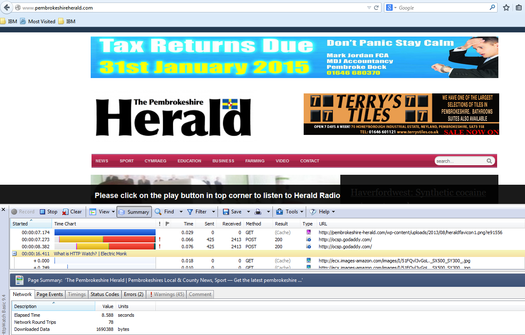Click The Pembrokeshire Herald logo
This screenshot has width=525, height=335.
pos(173,117)
